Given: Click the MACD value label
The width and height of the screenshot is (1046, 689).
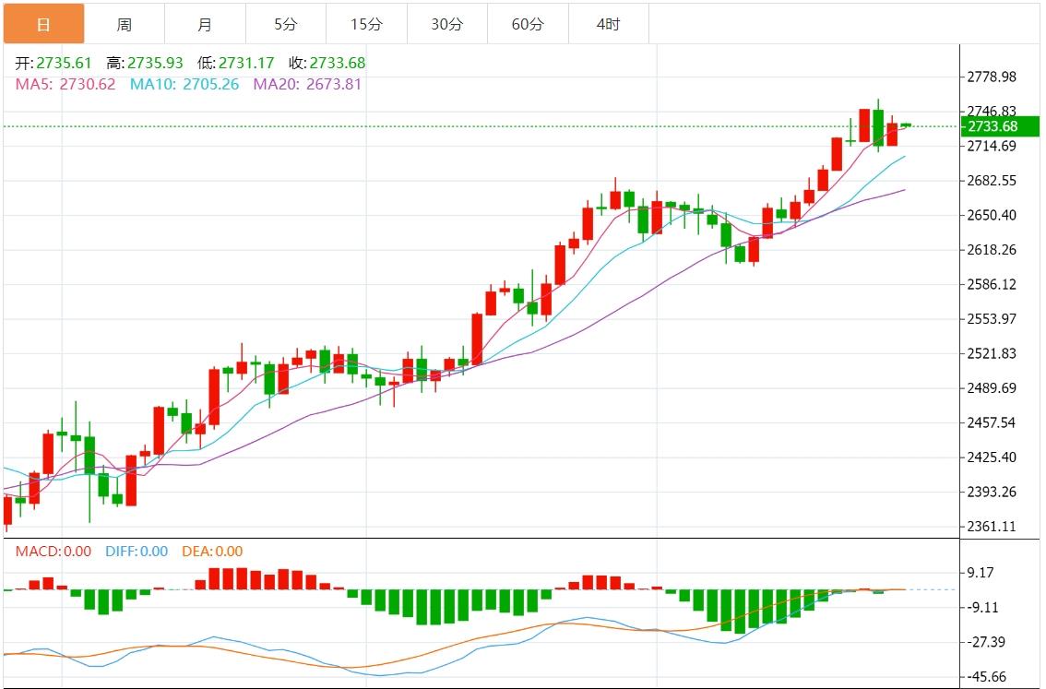Looking at the screenshot, I should [x=53, y=552].
